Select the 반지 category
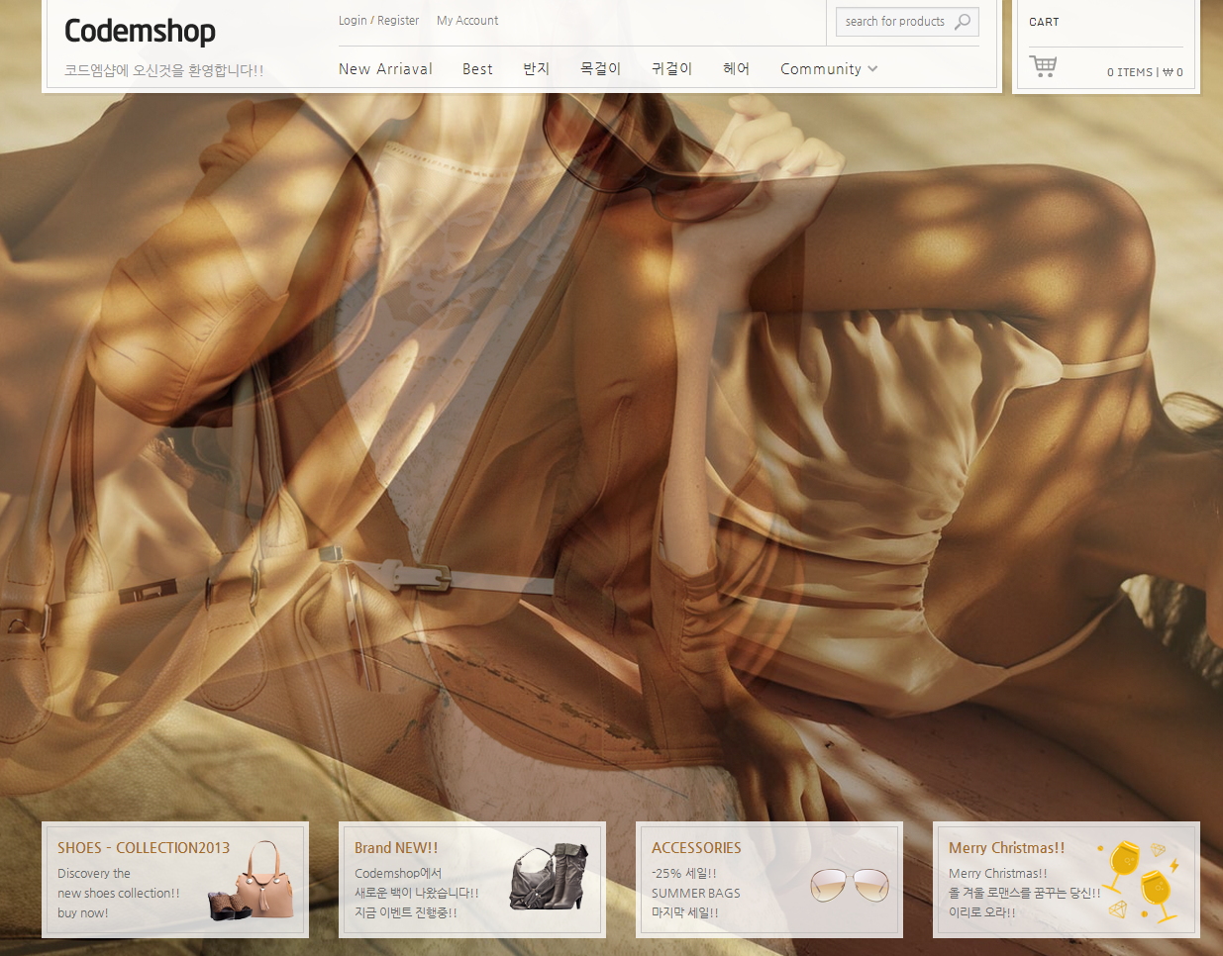The height and width of the screenshot is (956, 1223). coord(537,68)
